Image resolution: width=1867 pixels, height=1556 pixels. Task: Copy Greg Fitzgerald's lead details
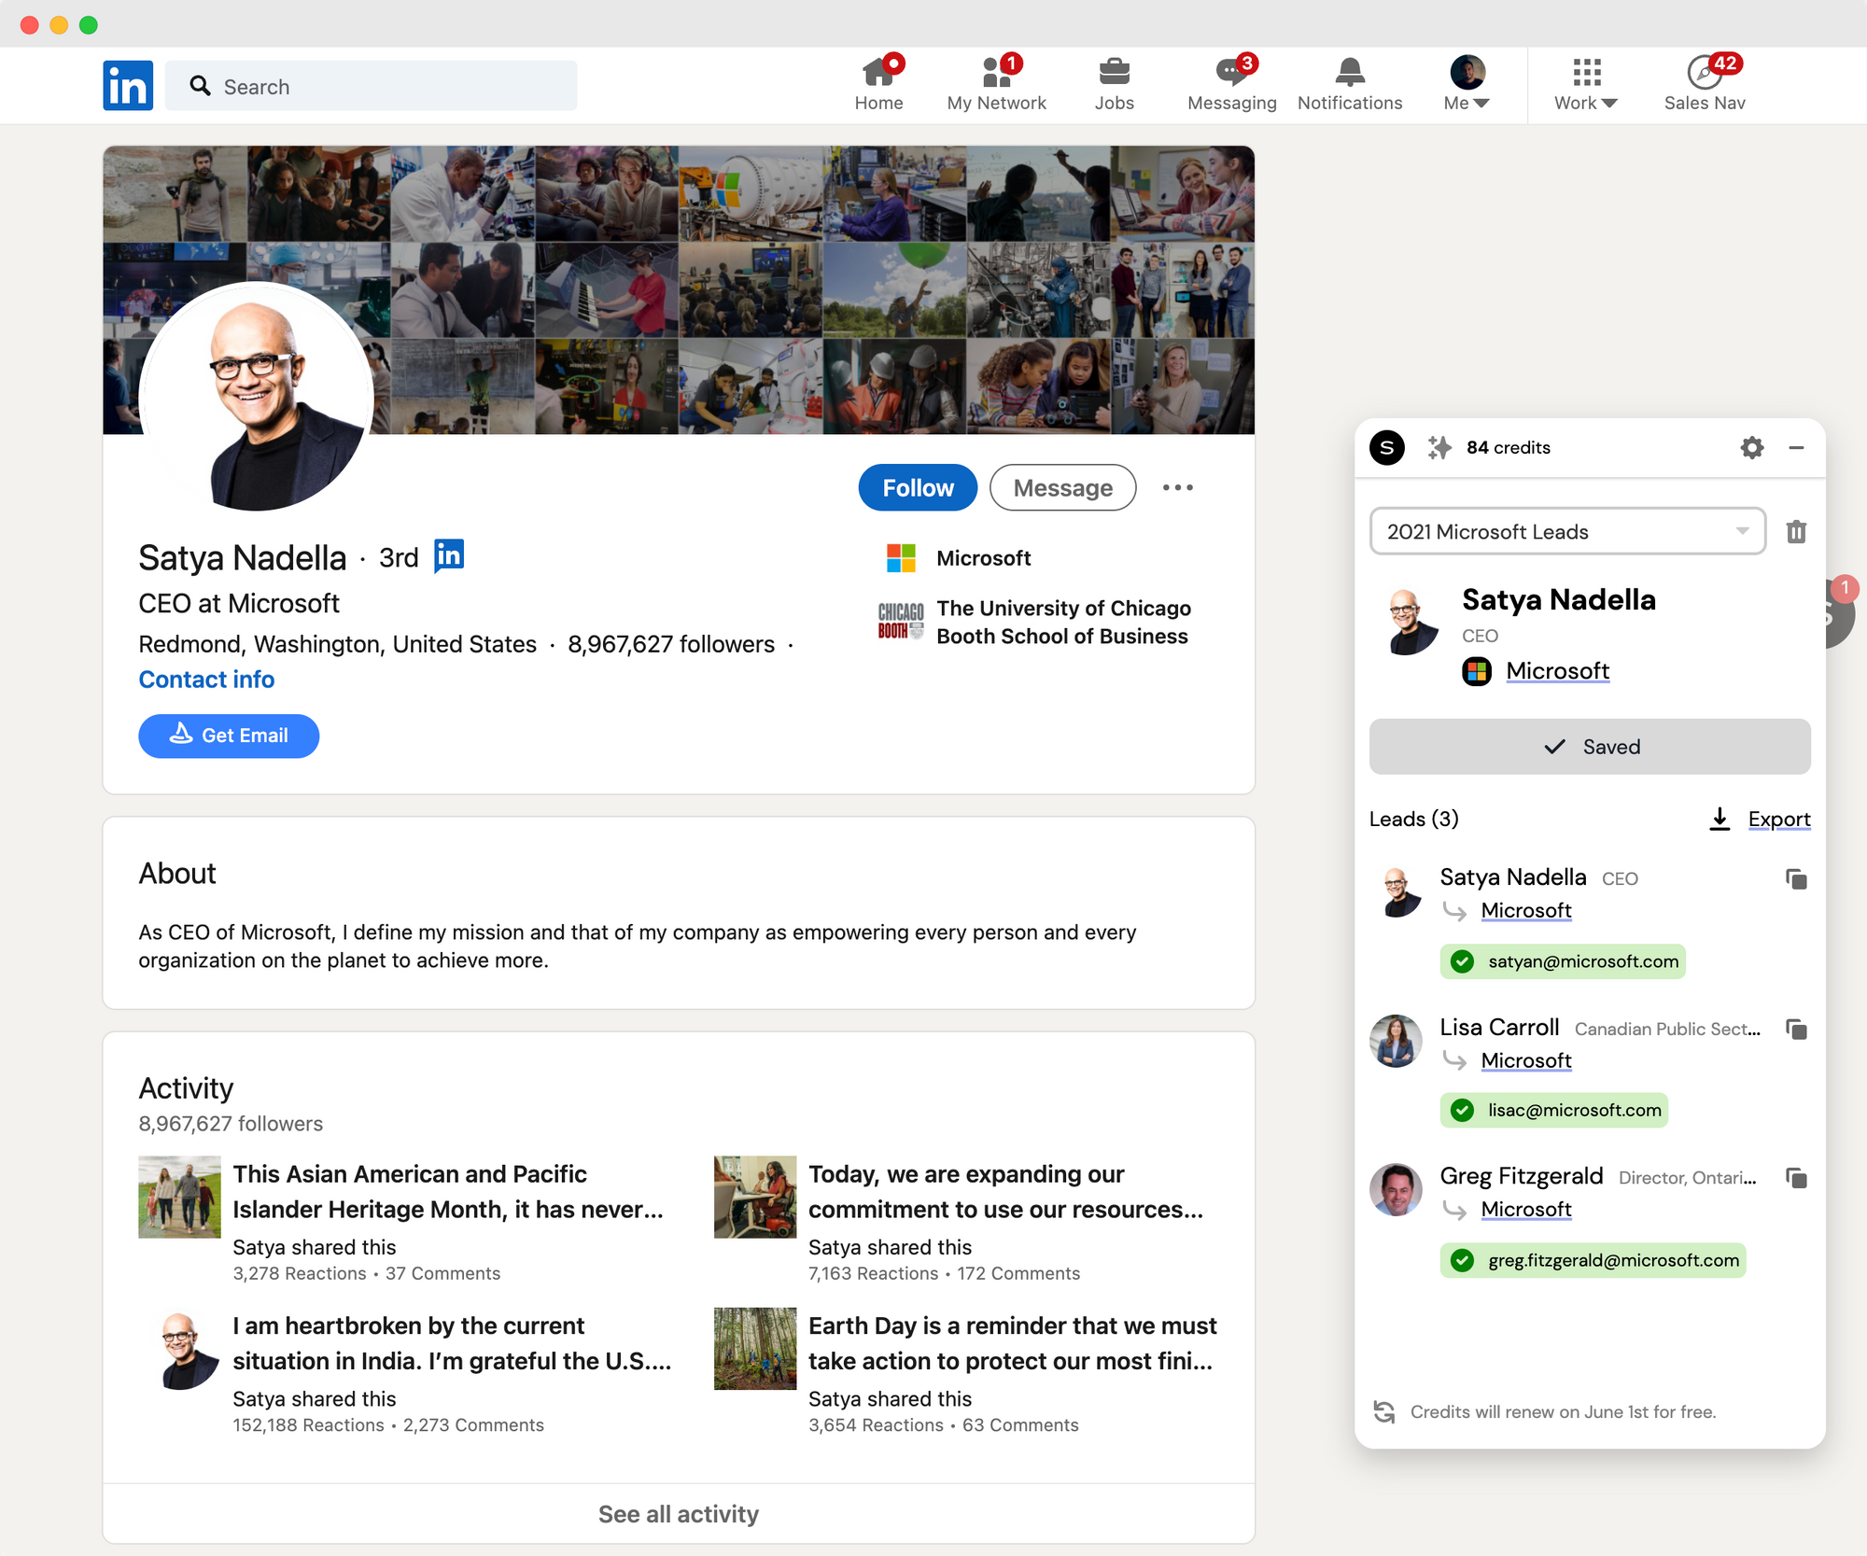pos(1796,1178)
